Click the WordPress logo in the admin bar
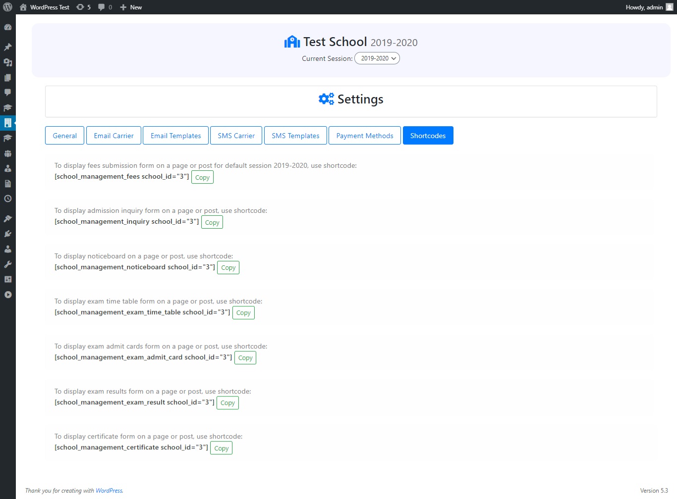677x499 pixels. [7, 7]
